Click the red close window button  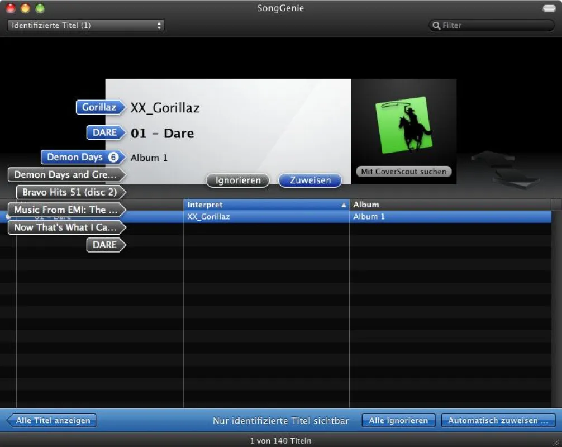11,8
